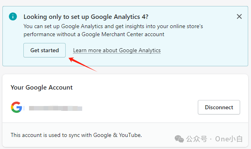Click the 公众号 label in the watermark
Screen dimensions: 251x149
[x=197, y=139]
